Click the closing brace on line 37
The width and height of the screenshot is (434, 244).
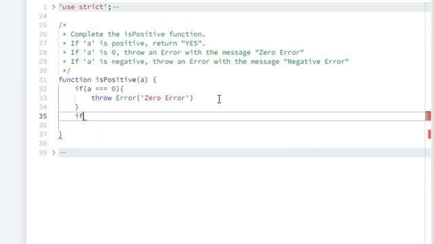coord(60,134)
